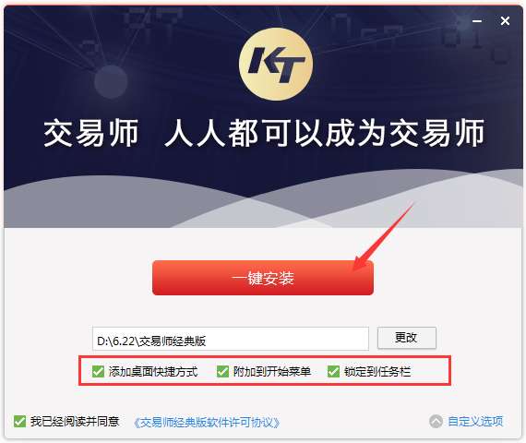Untick the 我已经阅读并同意 agreement checkbox

click(19, 421)
